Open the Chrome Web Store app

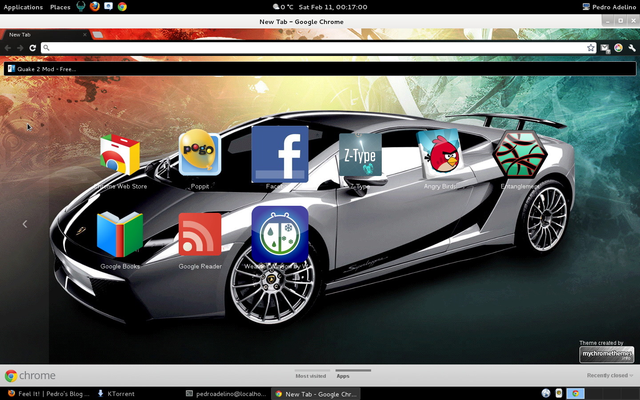[120, 155]
